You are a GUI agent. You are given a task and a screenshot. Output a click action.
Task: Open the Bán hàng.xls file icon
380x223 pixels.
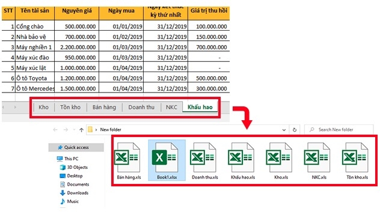[x=127, y=157]
